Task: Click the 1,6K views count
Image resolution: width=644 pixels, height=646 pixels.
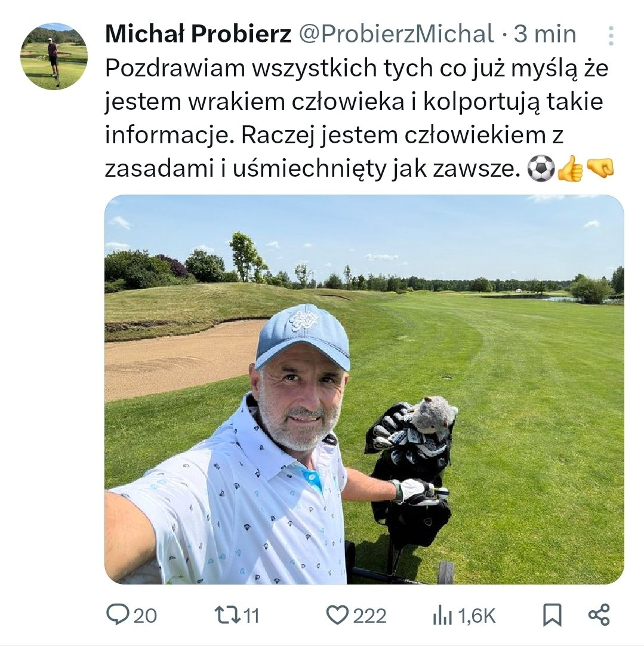Action: [x=476, y=616]
